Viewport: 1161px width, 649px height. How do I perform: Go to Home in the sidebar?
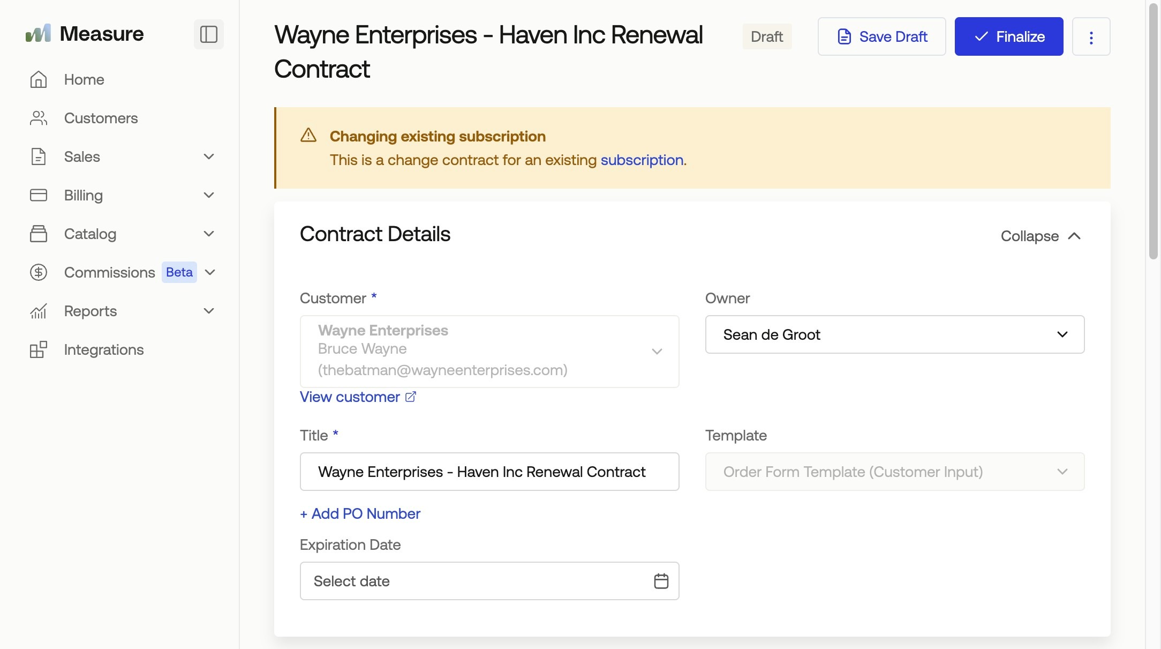[x=84, y=79]
